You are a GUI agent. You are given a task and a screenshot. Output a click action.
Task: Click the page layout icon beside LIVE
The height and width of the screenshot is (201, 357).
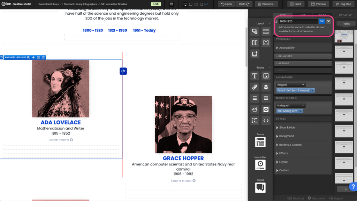[172, 4]
